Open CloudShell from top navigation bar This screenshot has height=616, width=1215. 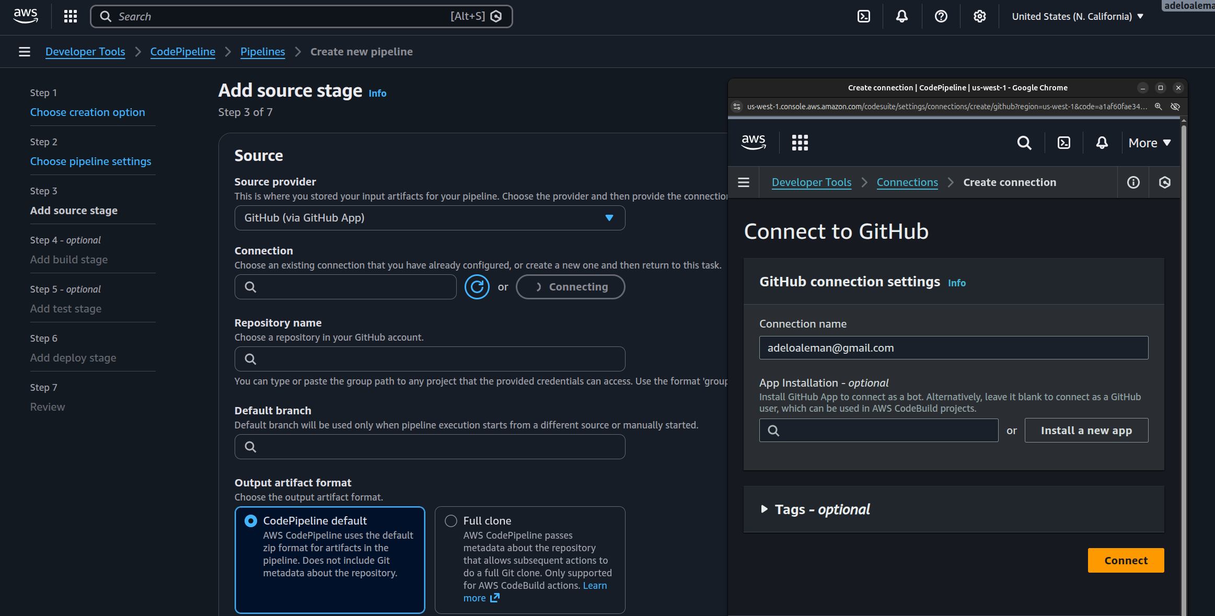[864, 16]
